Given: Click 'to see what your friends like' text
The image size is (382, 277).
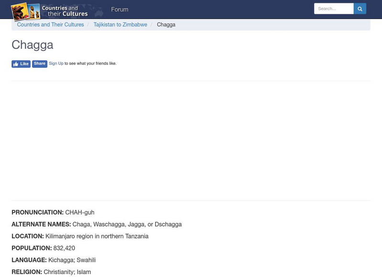Looking at the screenshot, I should [x=90, y=63].
